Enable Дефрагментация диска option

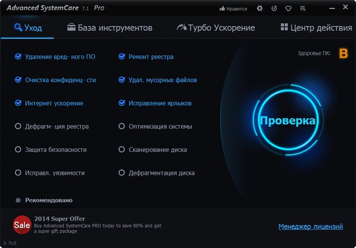(x=122, y=173)
